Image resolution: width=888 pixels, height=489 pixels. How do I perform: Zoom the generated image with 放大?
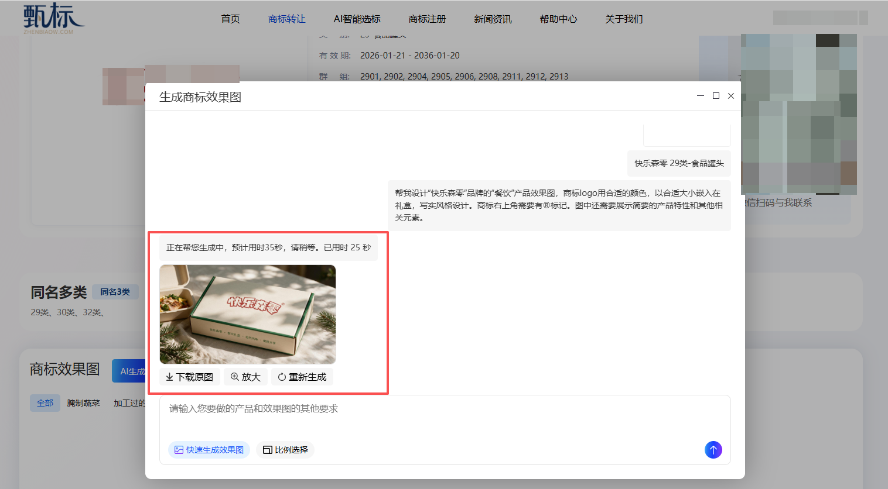[245, 377]
